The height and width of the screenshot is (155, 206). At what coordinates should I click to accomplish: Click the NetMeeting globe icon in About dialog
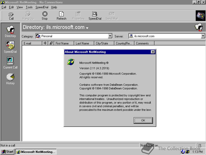coord(71,62)
